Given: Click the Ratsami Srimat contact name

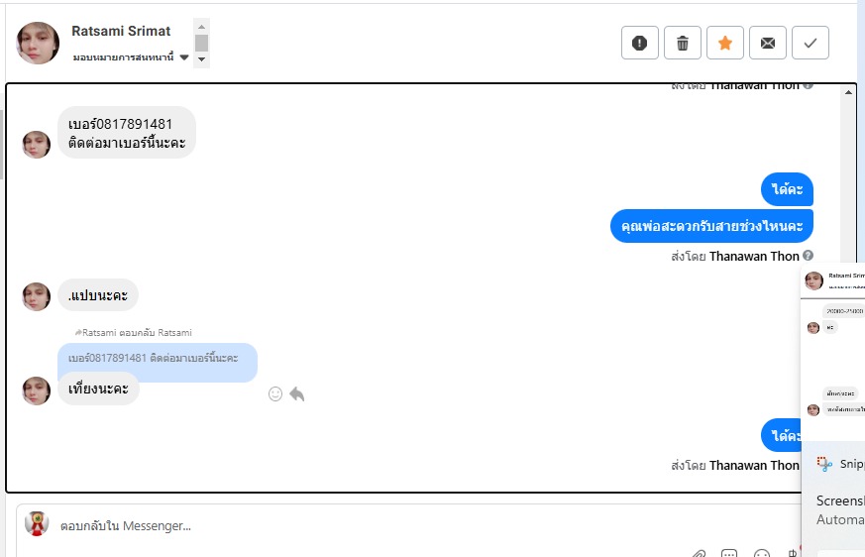Looking at the screenshot, I should pyautogui.click(x=121, y=31).
